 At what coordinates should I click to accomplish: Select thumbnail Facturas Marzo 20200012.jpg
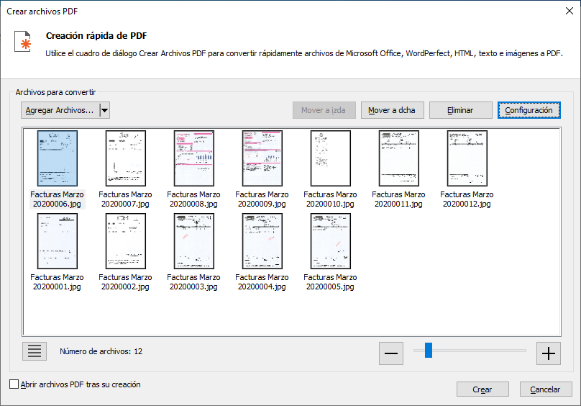click(467, 158)
